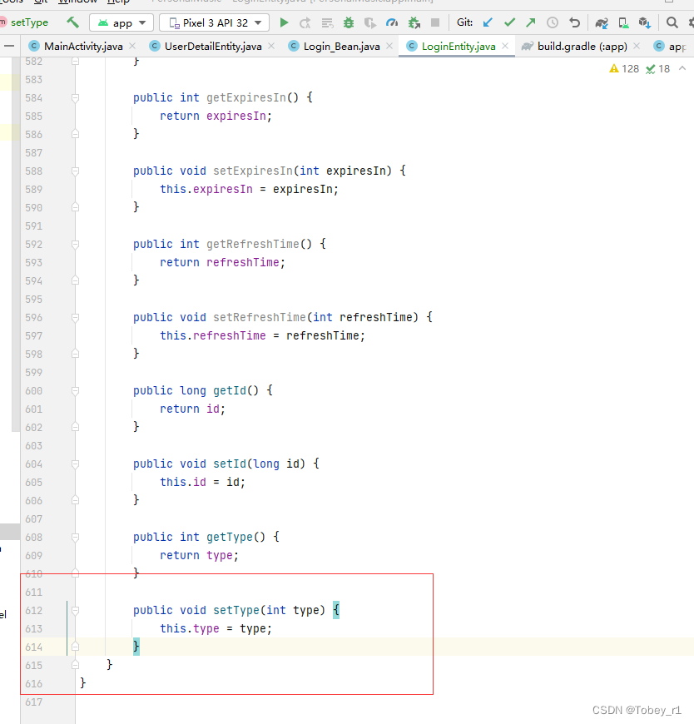The height and width of the screenshot is (724, 694).
Task: Fold getId method at line 600
Action: (x=75, y=390)
